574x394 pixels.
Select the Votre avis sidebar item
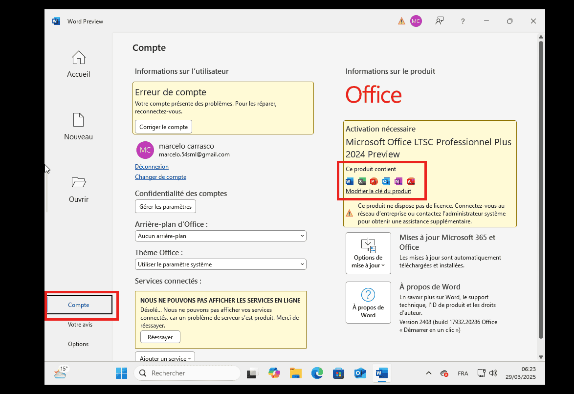pos(80,325)
